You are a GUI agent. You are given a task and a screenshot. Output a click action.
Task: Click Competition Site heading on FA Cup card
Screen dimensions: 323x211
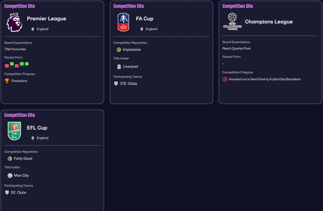pos(129,6)
